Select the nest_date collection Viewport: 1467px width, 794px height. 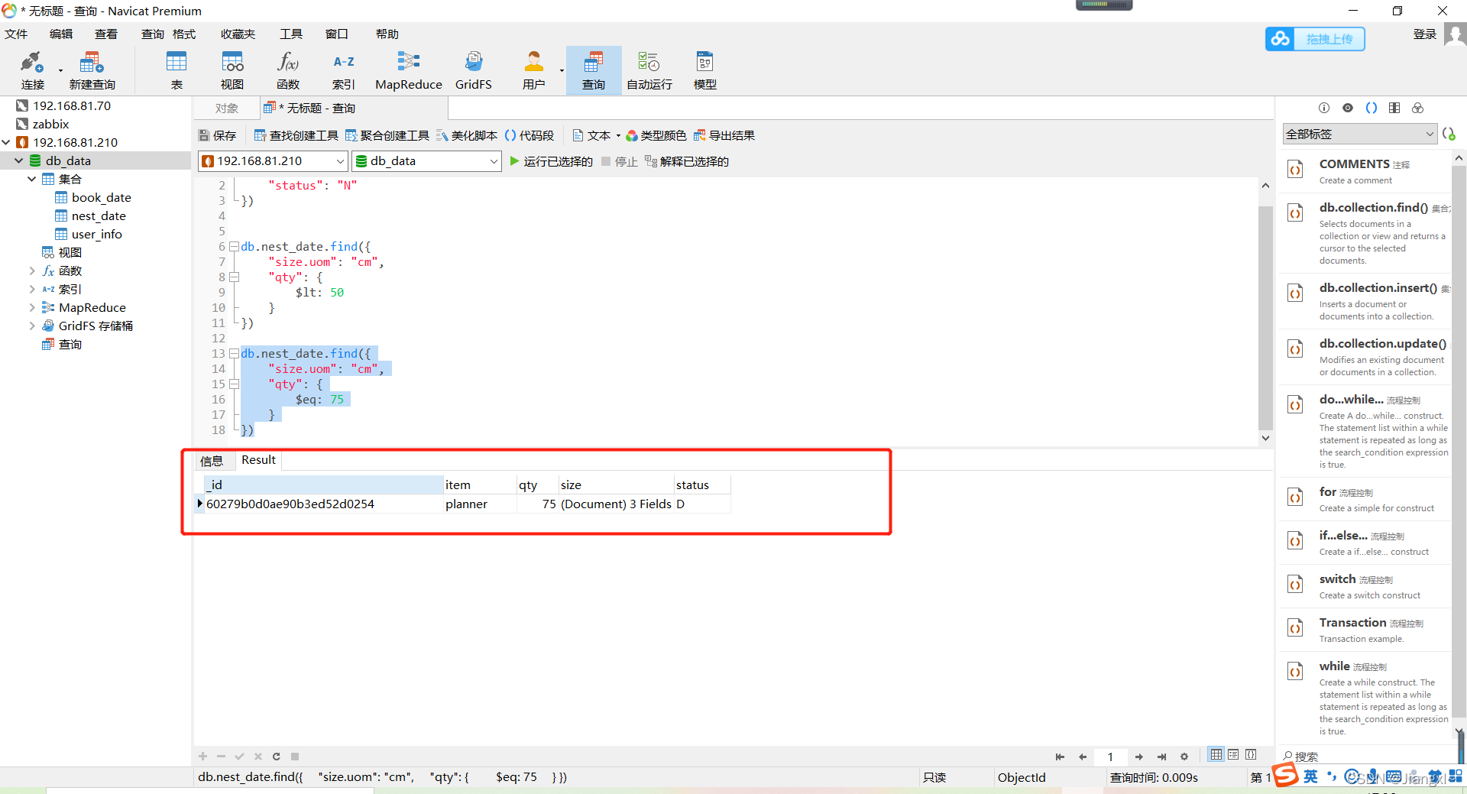[99, 216]
